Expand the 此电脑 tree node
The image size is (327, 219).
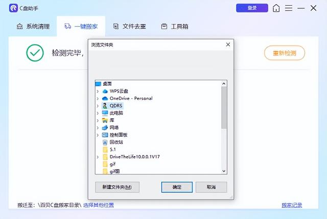[98, 113]
